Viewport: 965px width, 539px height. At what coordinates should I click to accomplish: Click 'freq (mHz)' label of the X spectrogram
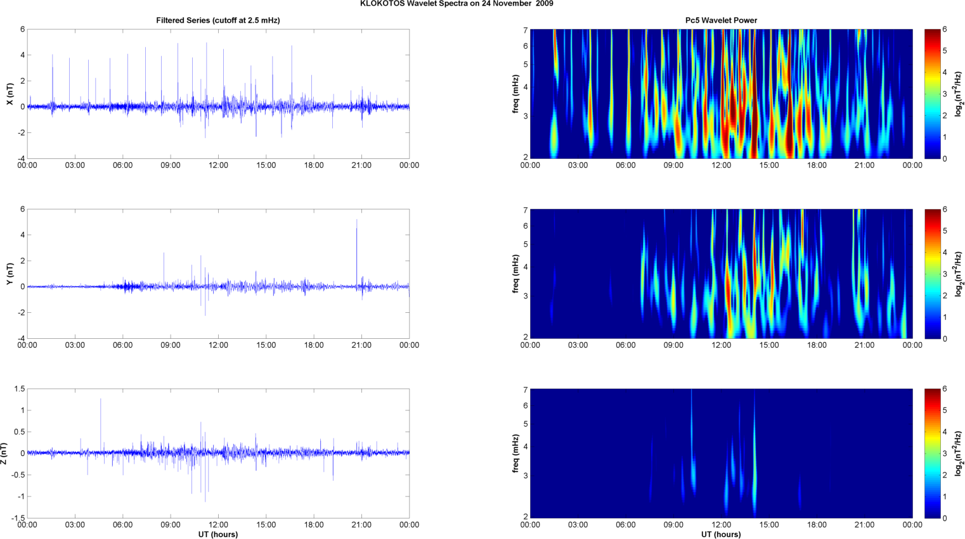coord(516,94)
